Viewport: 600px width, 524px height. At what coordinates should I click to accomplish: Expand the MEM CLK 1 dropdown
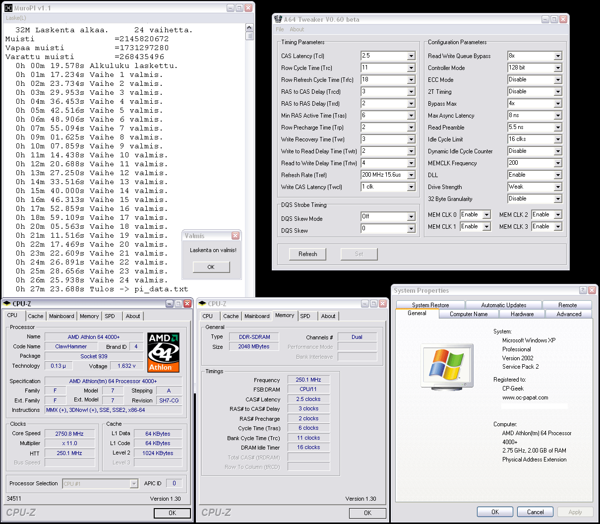(486, 227)
